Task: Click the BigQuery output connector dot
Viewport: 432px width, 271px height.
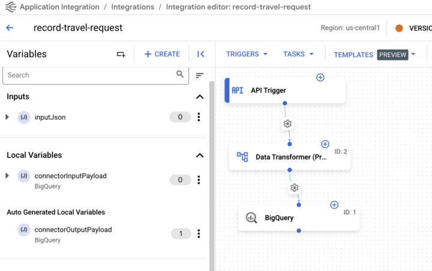Action: coord(299,230)
